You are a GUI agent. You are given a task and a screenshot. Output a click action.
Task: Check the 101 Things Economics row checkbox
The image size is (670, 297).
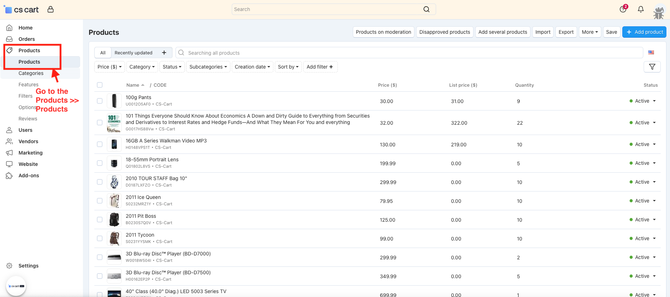(100, 123)
